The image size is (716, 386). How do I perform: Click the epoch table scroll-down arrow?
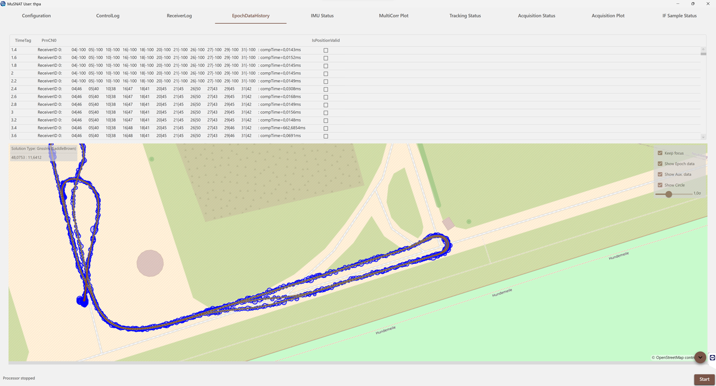[x=703, y=137]
